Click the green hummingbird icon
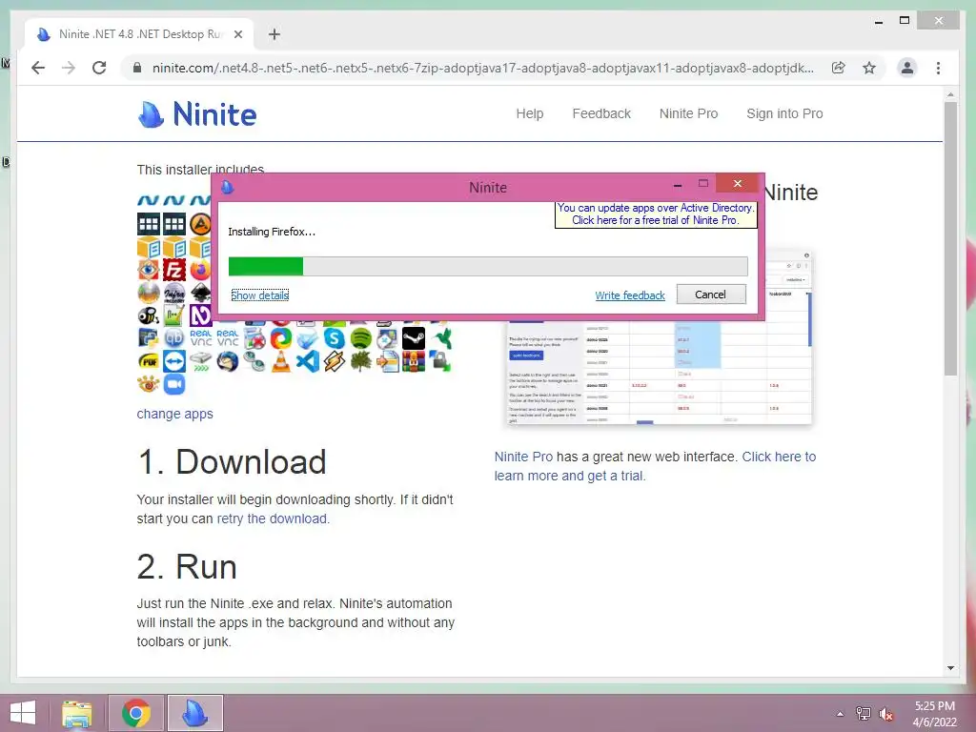Image resolution: width=976 pixels, height=732 pixels. [441, 338]
